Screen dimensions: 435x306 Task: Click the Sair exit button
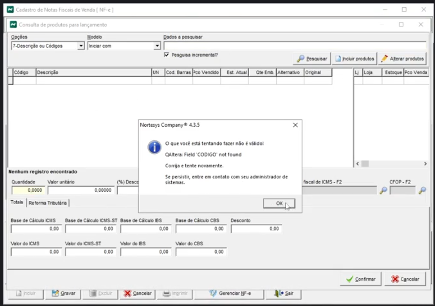[284, 294]
